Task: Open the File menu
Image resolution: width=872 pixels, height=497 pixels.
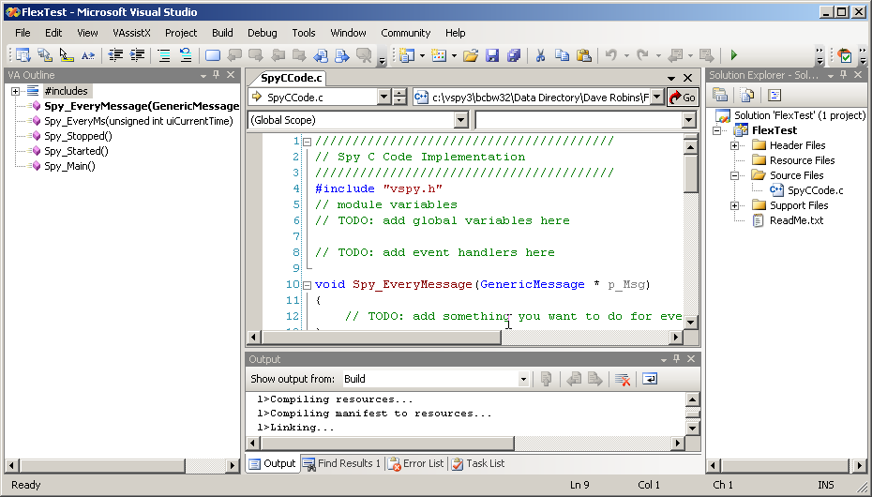Action: [23, 33]
